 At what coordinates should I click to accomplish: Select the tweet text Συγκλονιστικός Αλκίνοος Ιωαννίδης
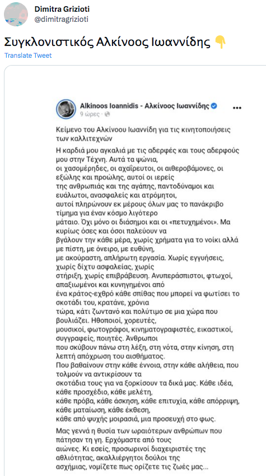tap(108, 43)
